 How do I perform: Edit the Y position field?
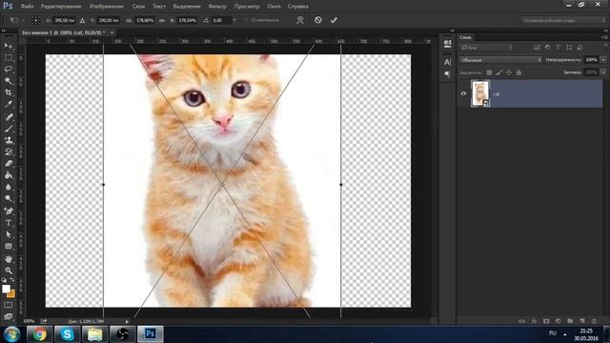[x=108, y=20]
